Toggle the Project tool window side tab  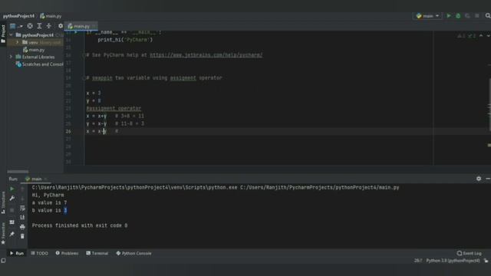[x=3, y=34]
